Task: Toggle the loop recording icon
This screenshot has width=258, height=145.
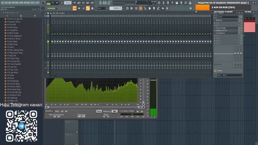Action: point(92,3)
